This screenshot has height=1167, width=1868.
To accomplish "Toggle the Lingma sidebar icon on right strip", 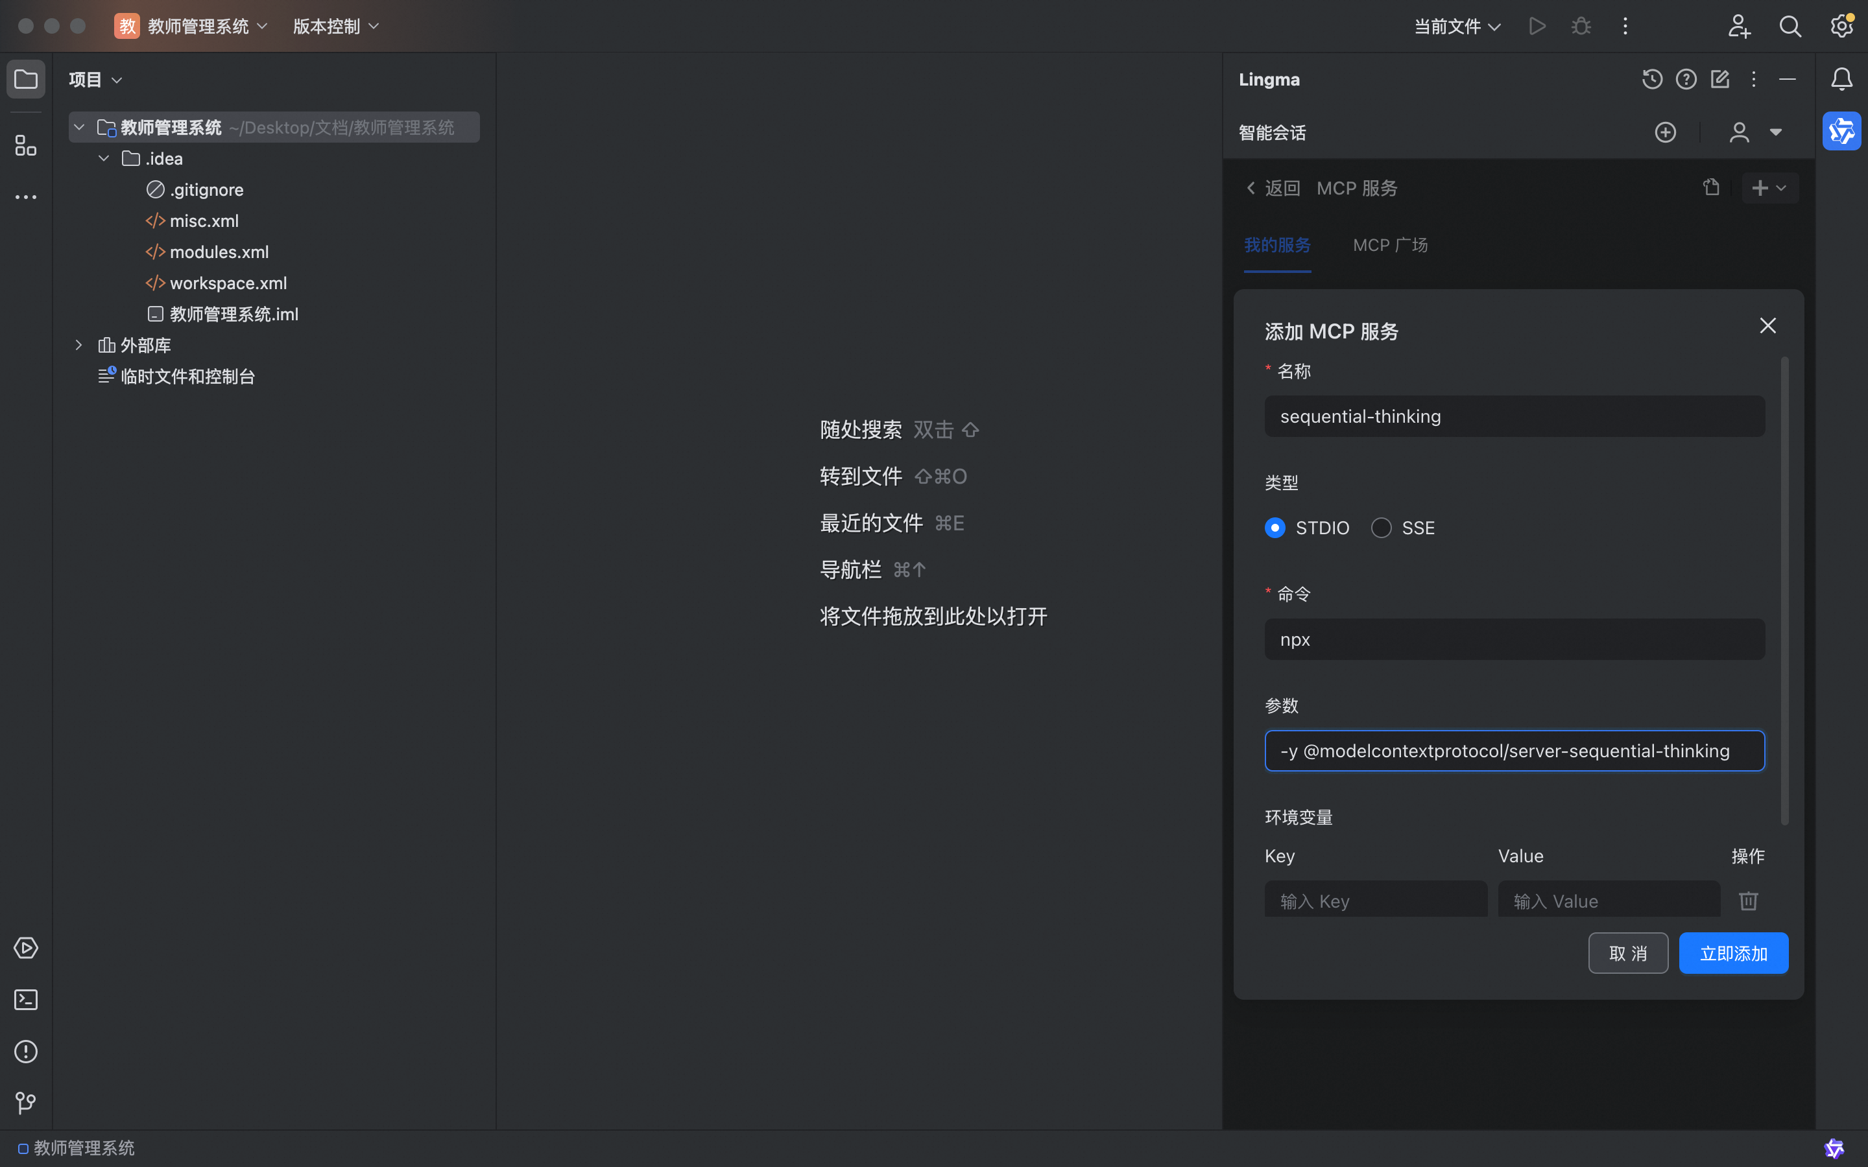I will click(x=1842, y=131).
